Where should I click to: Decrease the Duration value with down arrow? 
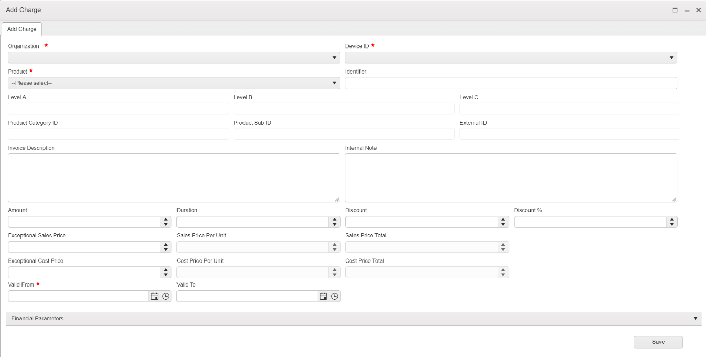point(335,224)
